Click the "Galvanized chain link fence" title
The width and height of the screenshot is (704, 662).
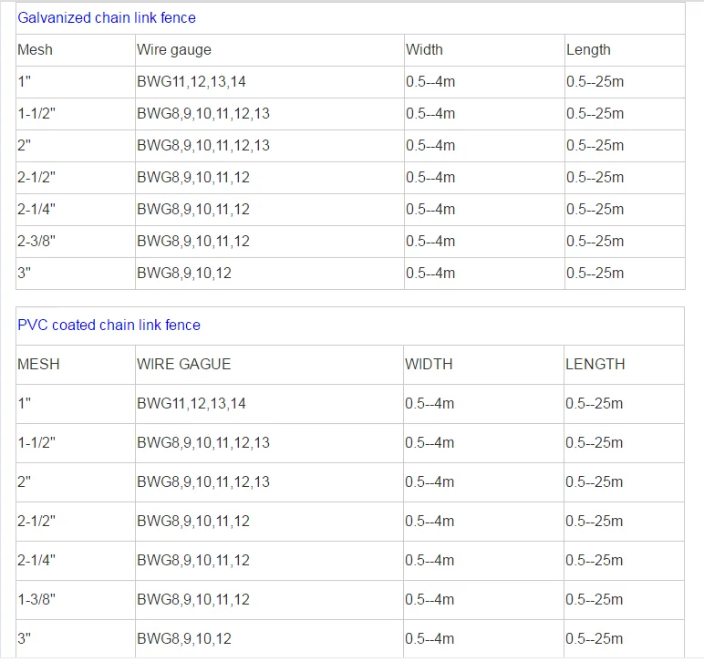pos(107,17)
